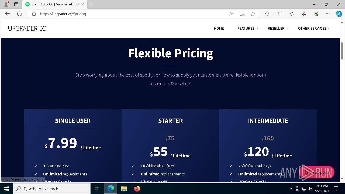This screenshot has width=345, height=194.
Task: Click the $55 price
Action: click(x=159, y=152)
